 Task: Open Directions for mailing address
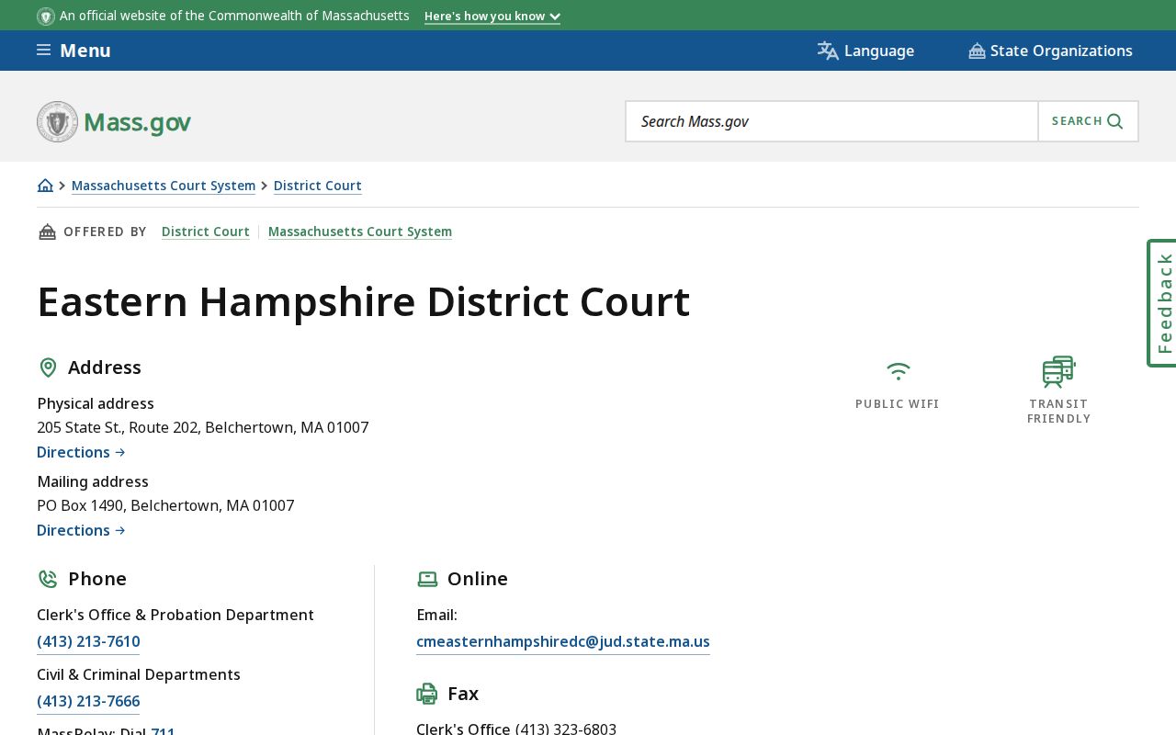pos(81,530)
